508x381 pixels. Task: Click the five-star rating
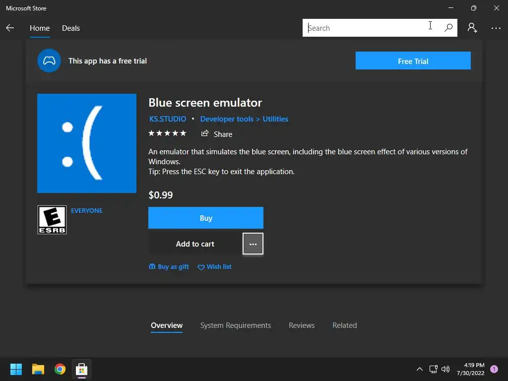pyautogui.click(x=167, y=133)
